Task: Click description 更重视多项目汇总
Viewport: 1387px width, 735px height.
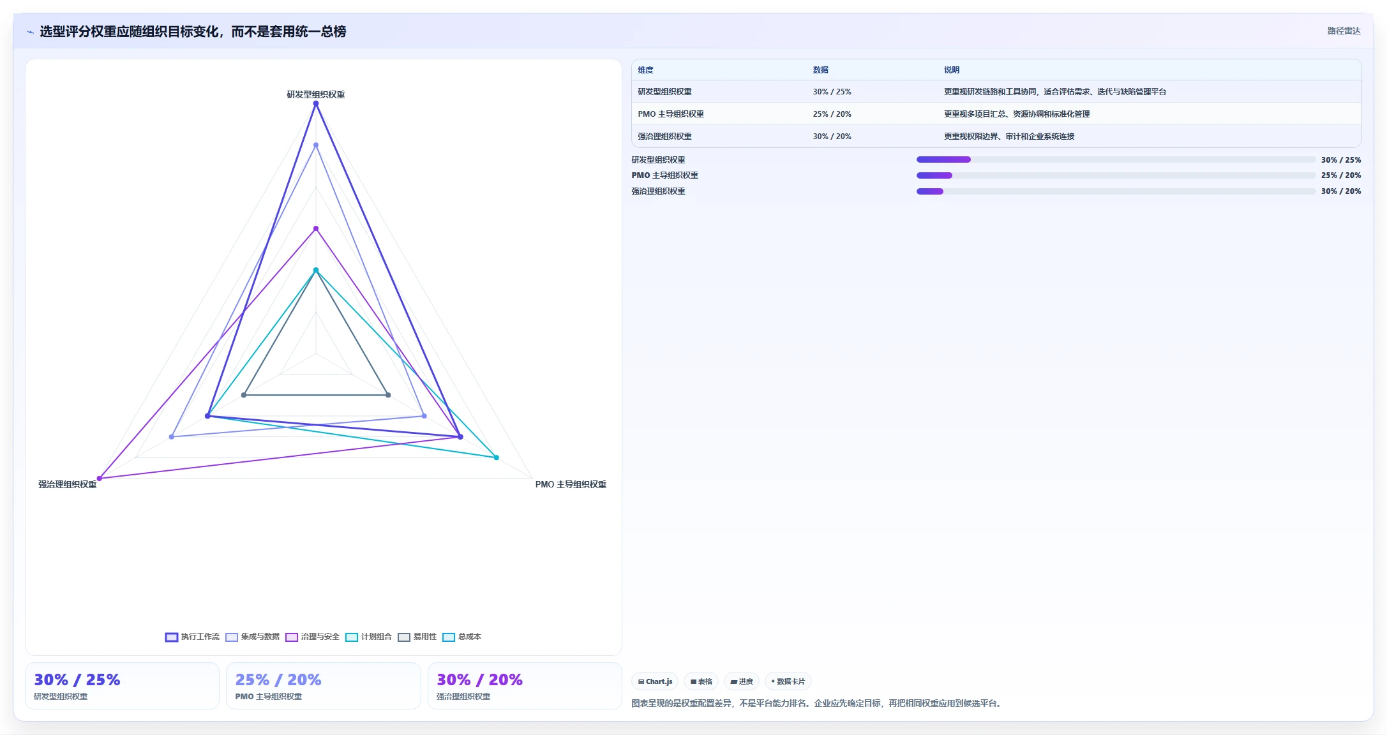Action: (1017, 114)
